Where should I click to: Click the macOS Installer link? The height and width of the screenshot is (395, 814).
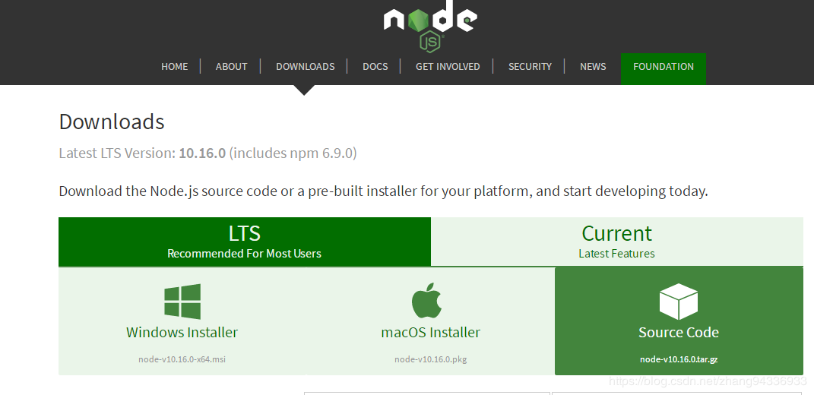pyautogui.click(x=431, y=332)
